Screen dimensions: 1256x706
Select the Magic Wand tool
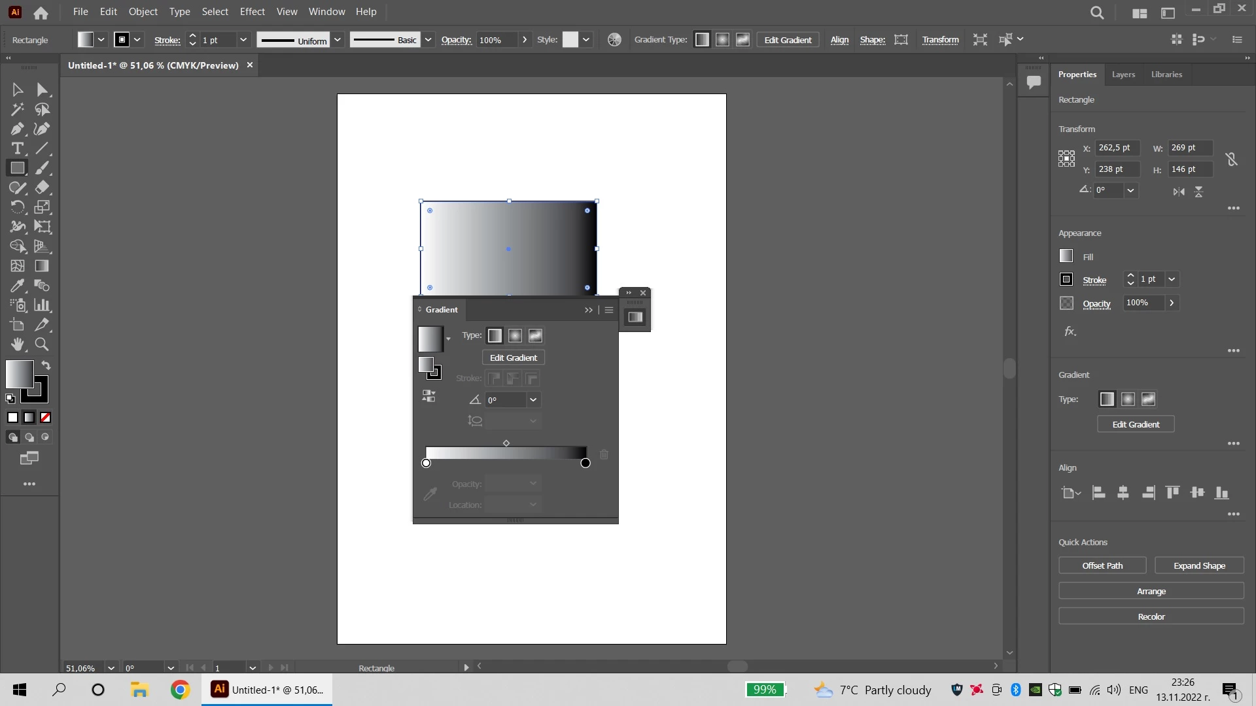click(x=18, y=109)
